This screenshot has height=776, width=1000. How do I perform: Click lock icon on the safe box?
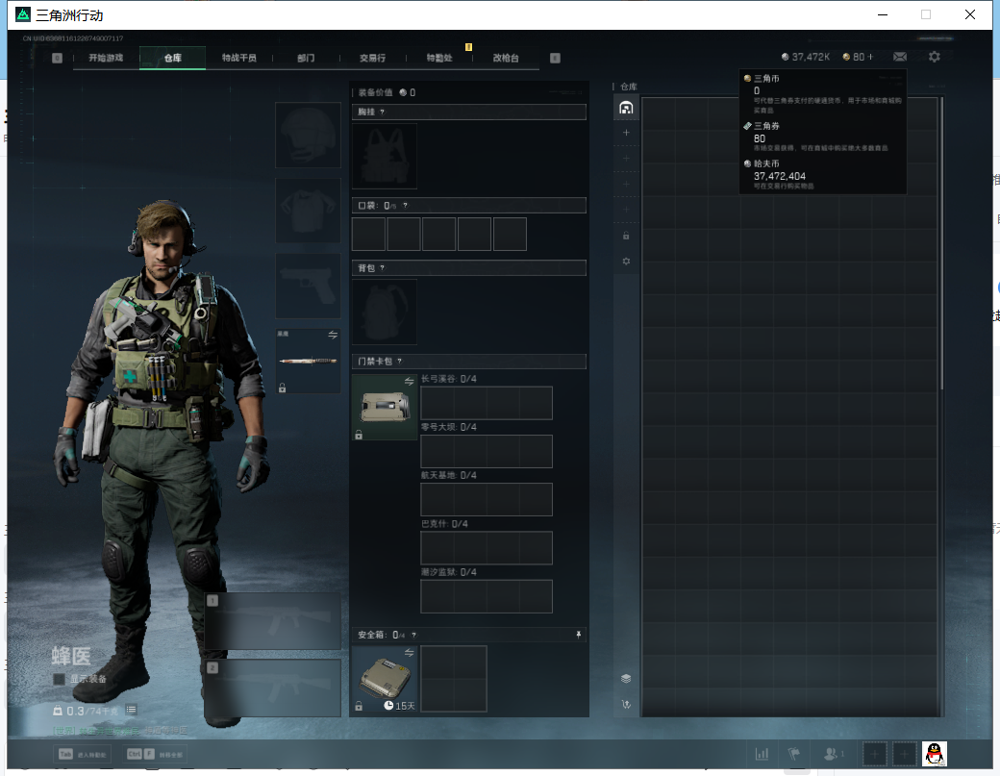click(x=359, y=706)
